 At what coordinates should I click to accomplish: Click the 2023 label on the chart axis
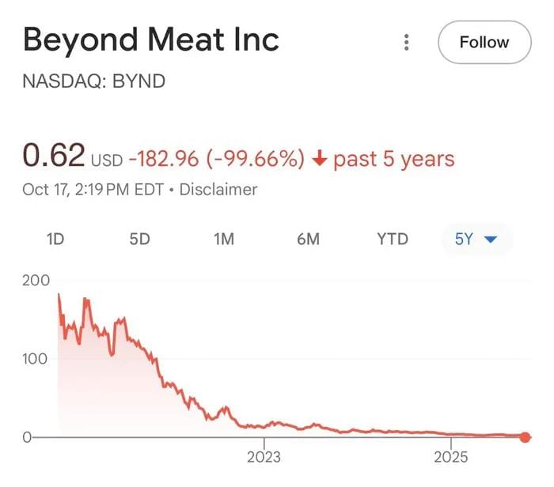click(x=264, y=457)
